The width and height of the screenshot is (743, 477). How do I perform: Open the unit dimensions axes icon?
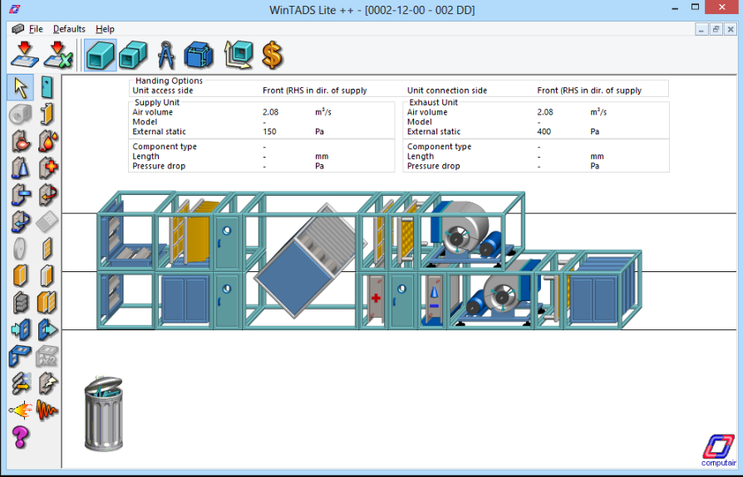[239, 56]
